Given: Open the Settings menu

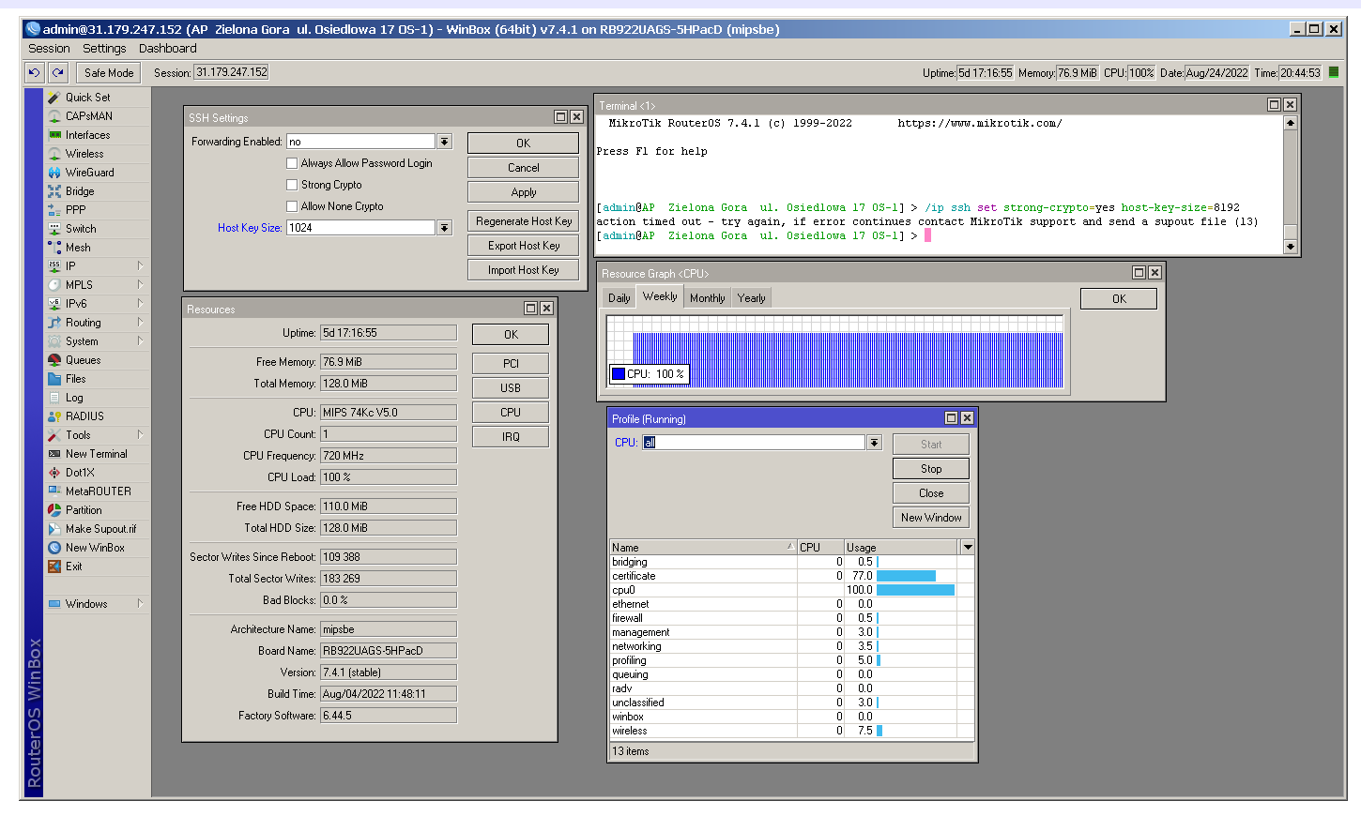Looking at the screenshot, I should [x=104, y=49].
